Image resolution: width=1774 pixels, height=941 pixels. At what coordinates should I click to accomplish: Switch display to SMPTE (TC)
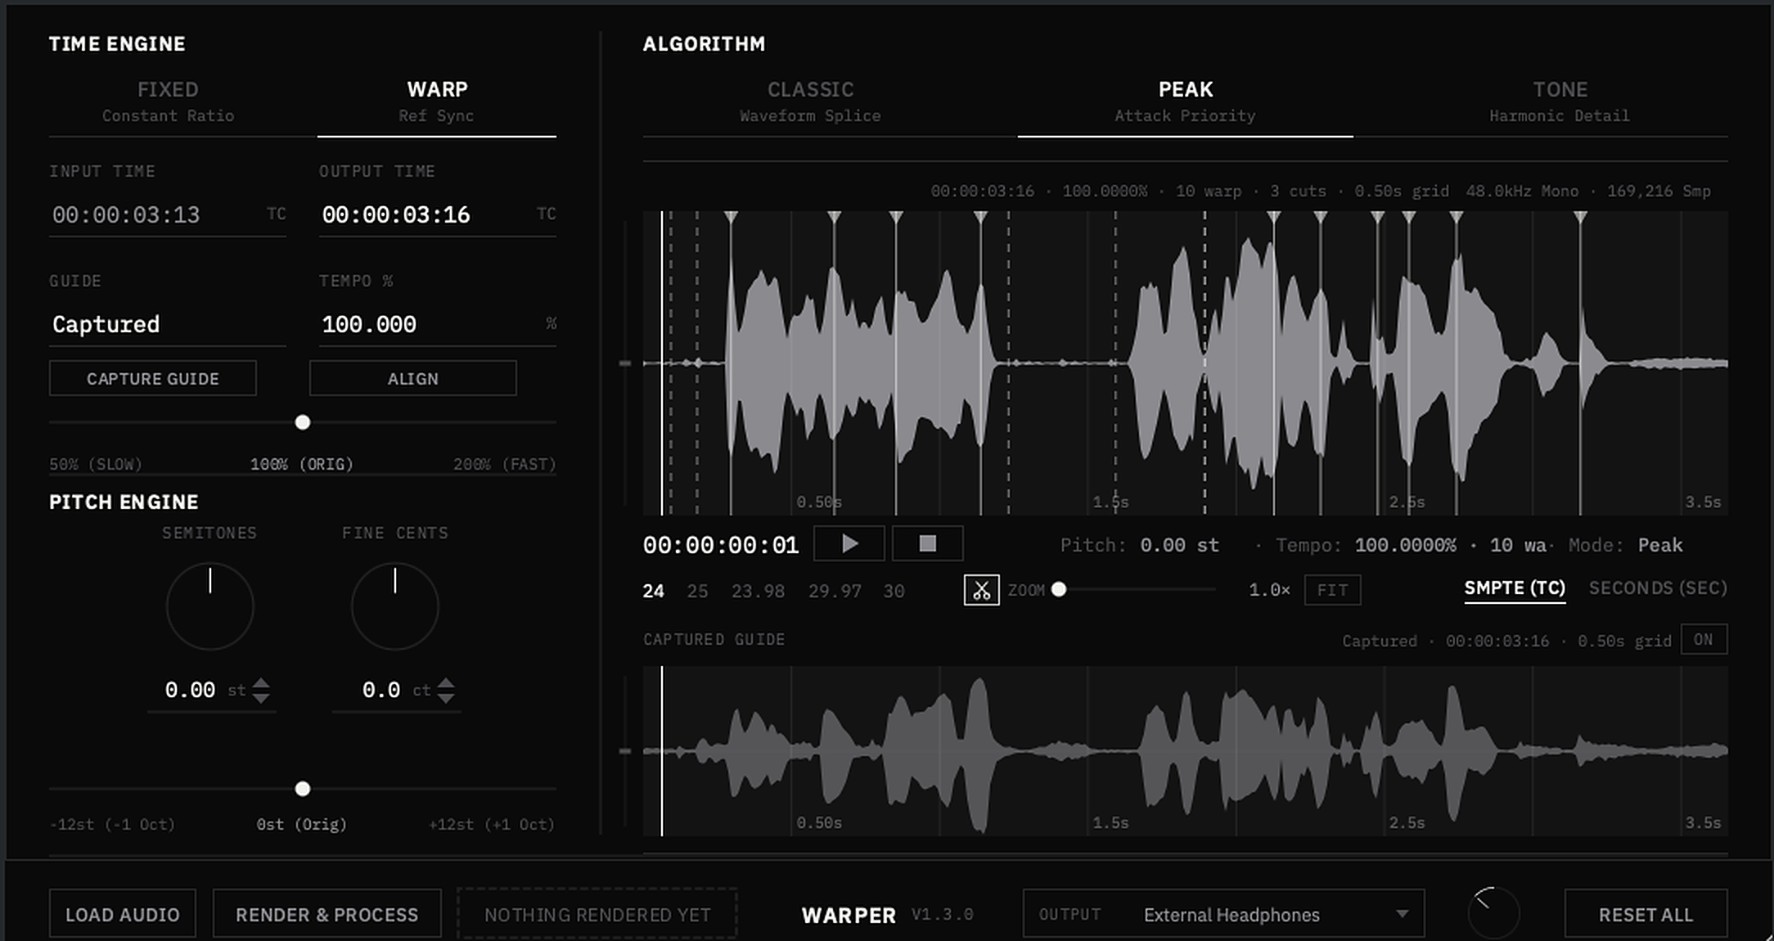click(1515, 588)
